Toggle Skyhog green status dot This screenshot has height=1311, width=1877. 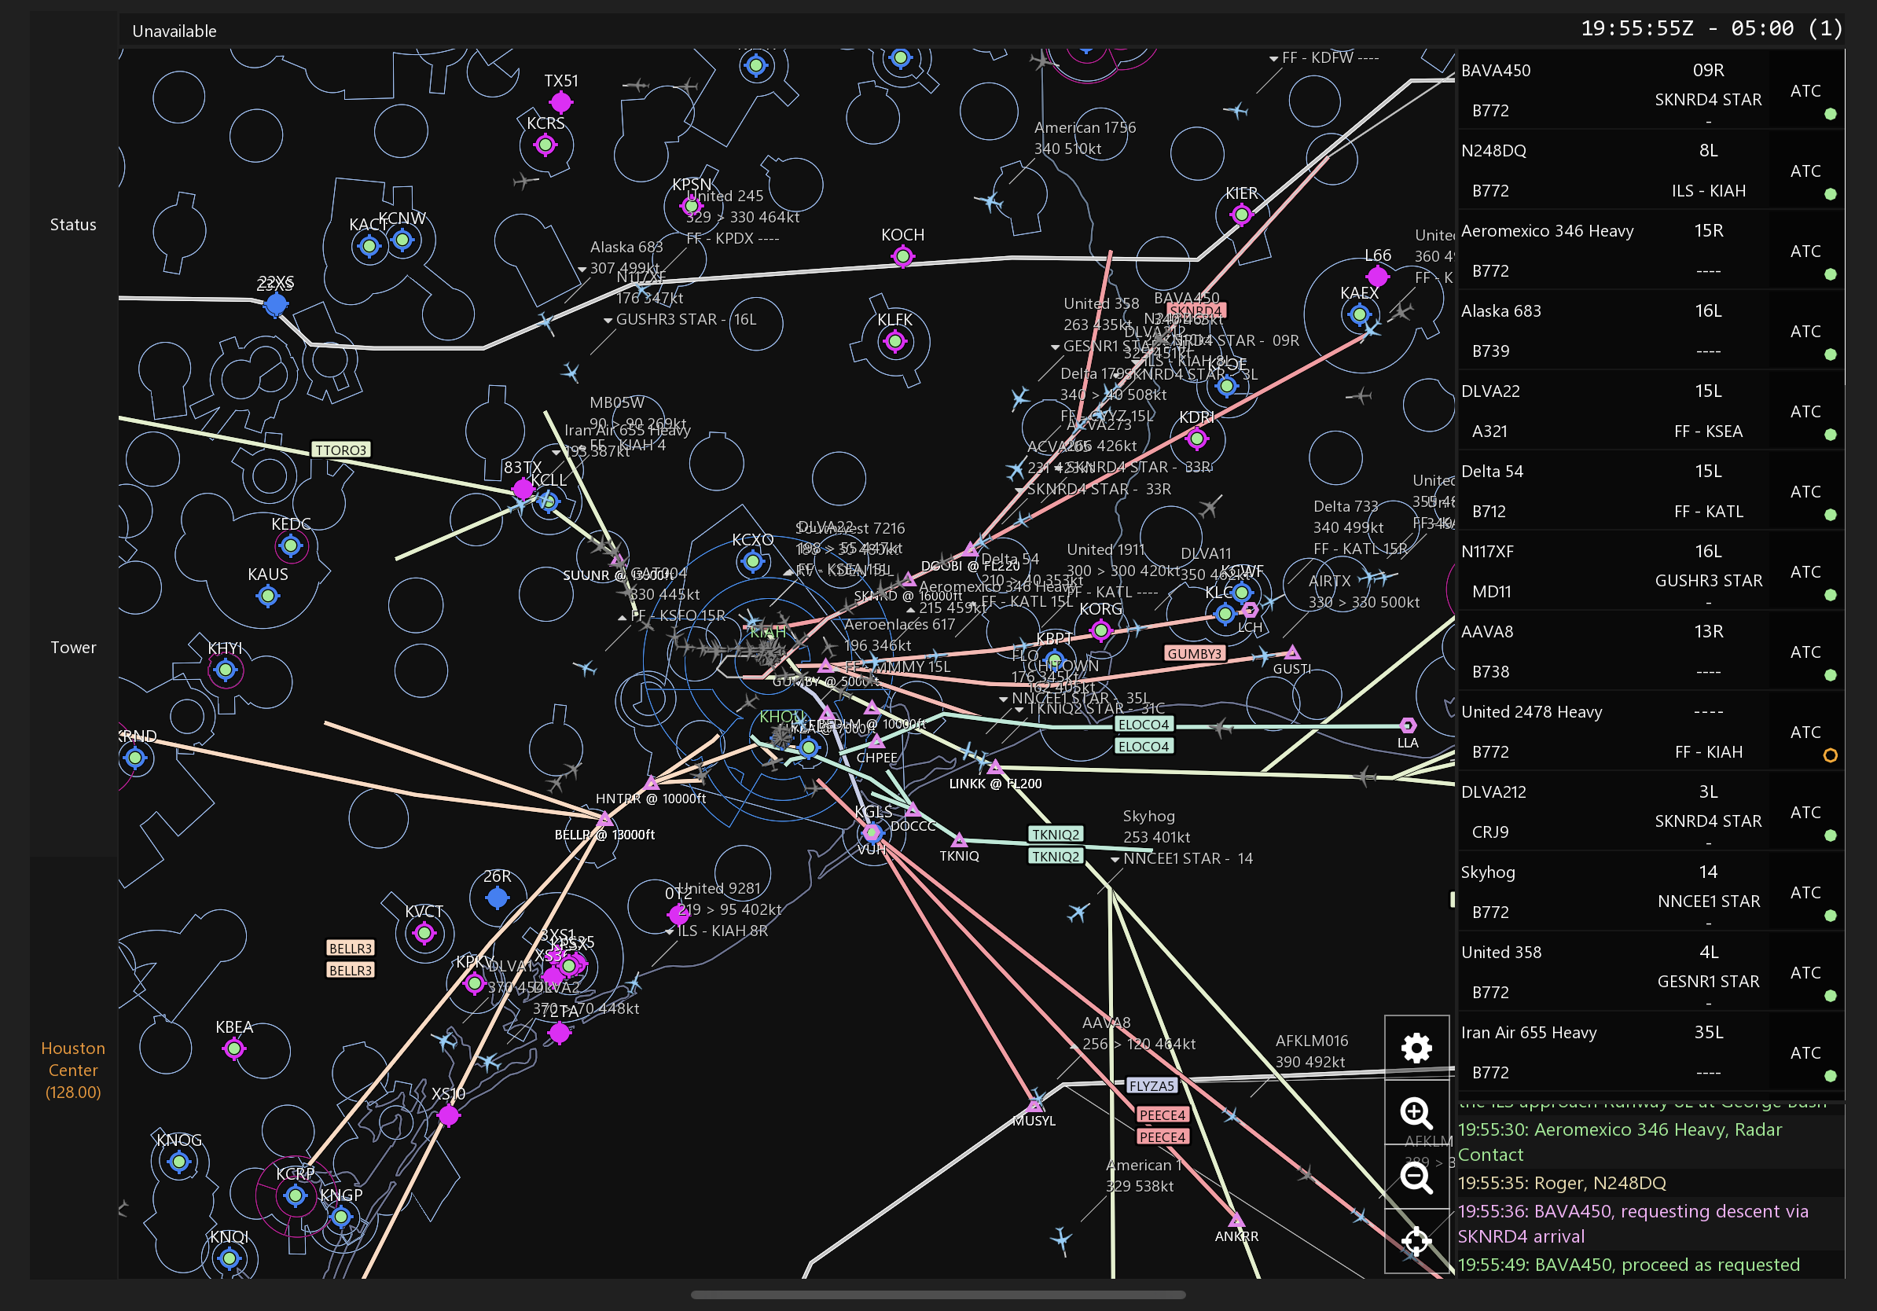[1831, 916]
